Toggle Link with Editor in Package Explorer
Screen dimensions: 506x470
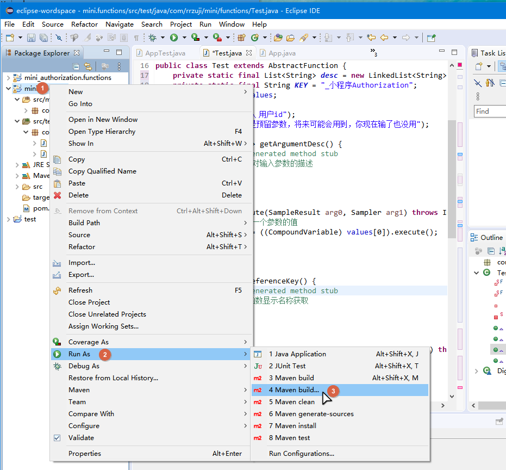pos(88,66)
